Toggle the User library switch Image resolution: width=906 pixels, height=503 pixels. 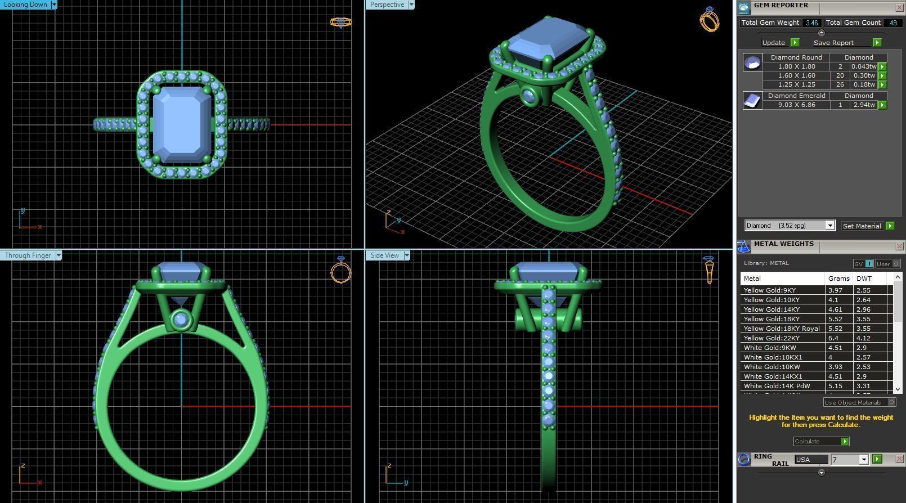[887, 264]
